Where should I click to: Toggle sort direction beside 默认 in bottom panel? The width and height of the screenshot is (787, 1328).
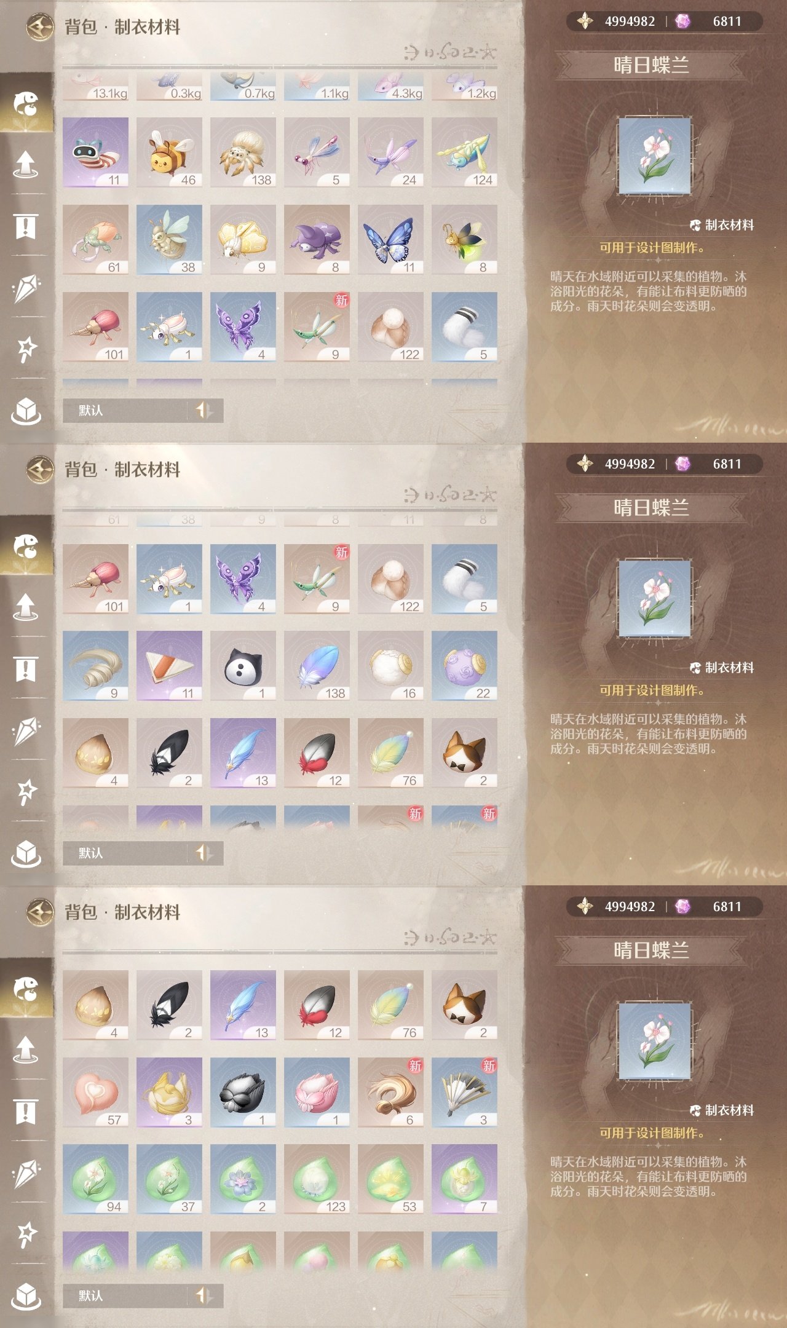(x=204, y=1295)
